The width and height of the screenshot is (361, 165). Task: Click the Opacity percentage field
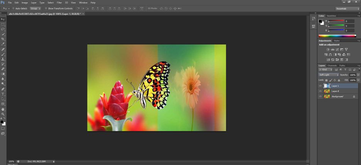[353, 75]
